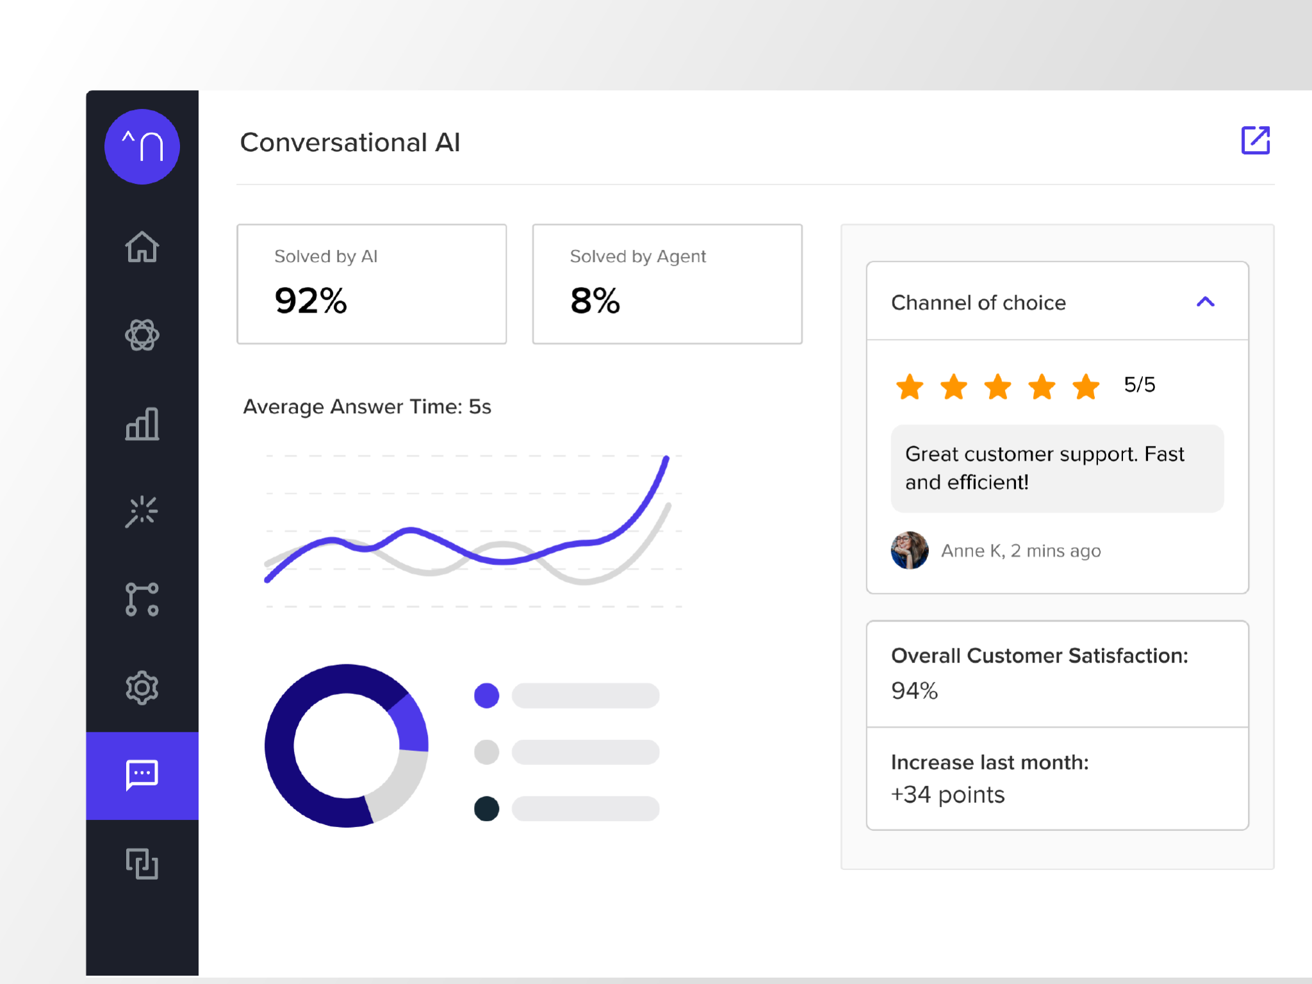The width and height of the screenshot is (1312, 984).
Task: Open the settings gear icon
Action: (x=142, y=688)
